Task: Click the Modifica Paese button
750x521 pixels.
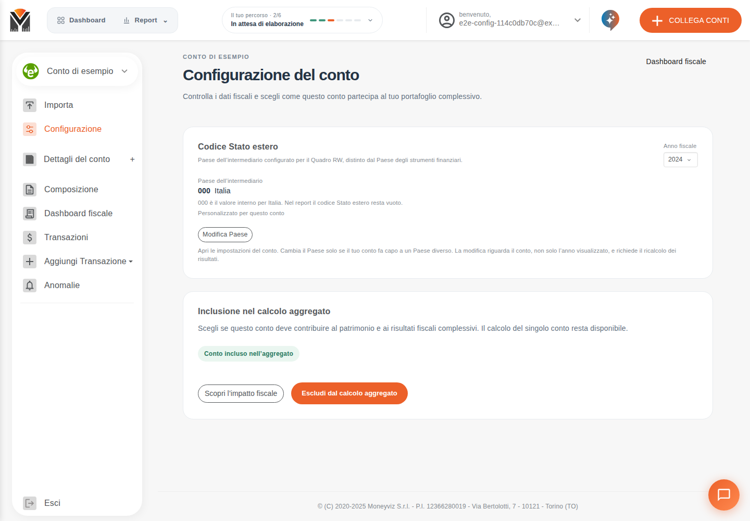Action: (x=225, y=234)
